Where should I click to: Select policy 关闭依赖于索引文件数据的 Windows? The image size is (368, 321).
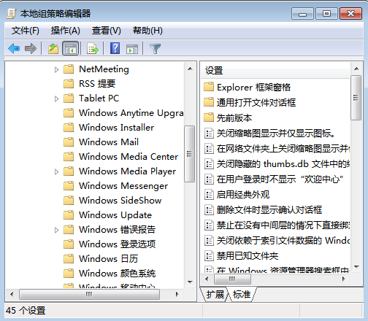(283, 241)
